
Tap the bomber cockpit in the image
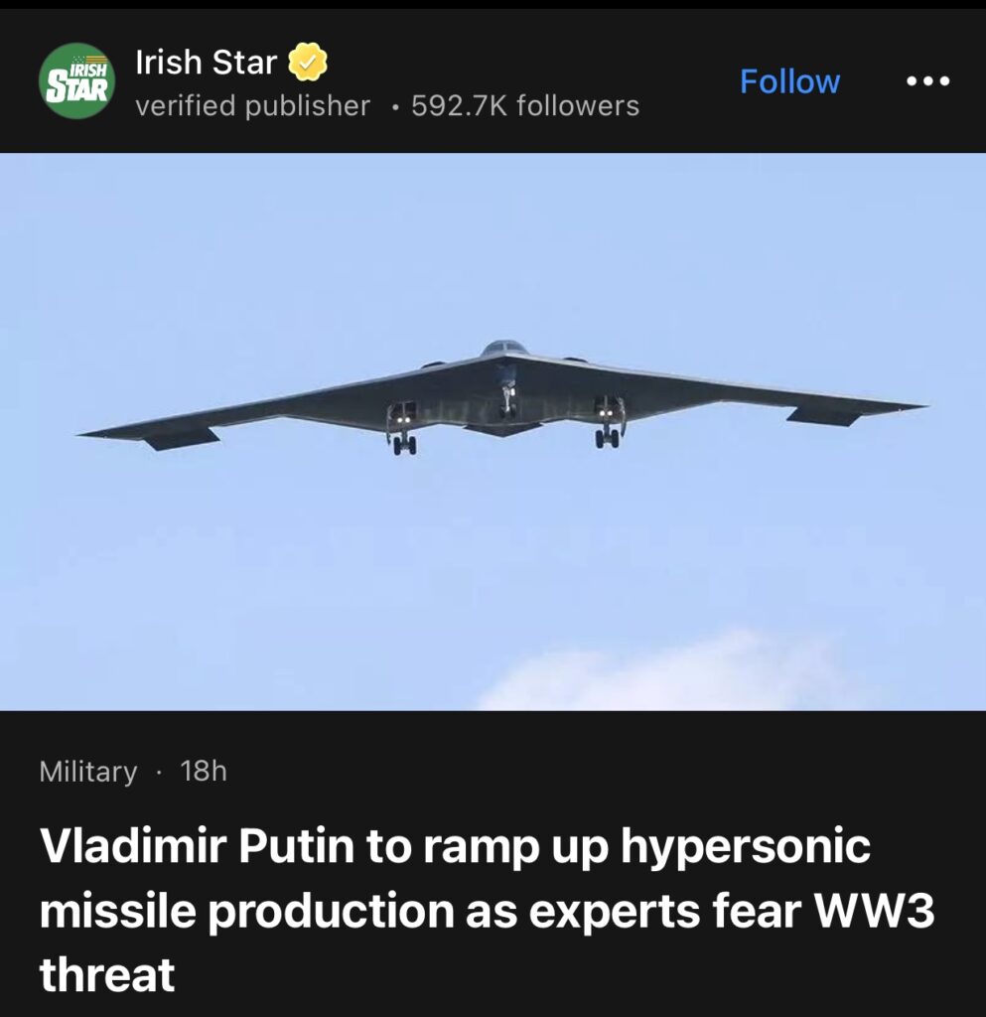pyautogui.click(x=504, y=348)
